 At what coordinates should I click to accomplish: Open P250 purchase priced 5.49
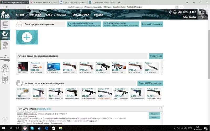pos(138,94)
